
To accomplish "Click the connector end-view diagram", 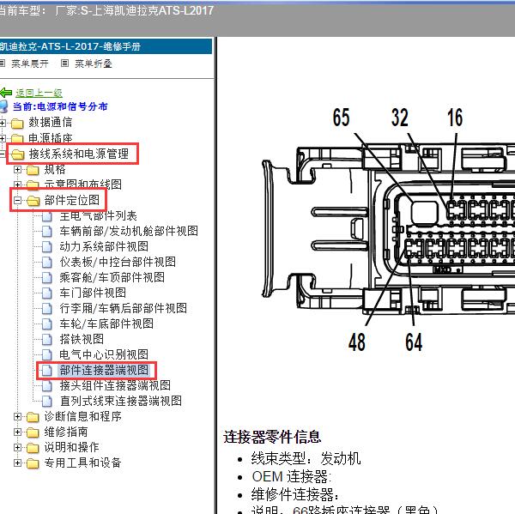I will pos(388,230).
